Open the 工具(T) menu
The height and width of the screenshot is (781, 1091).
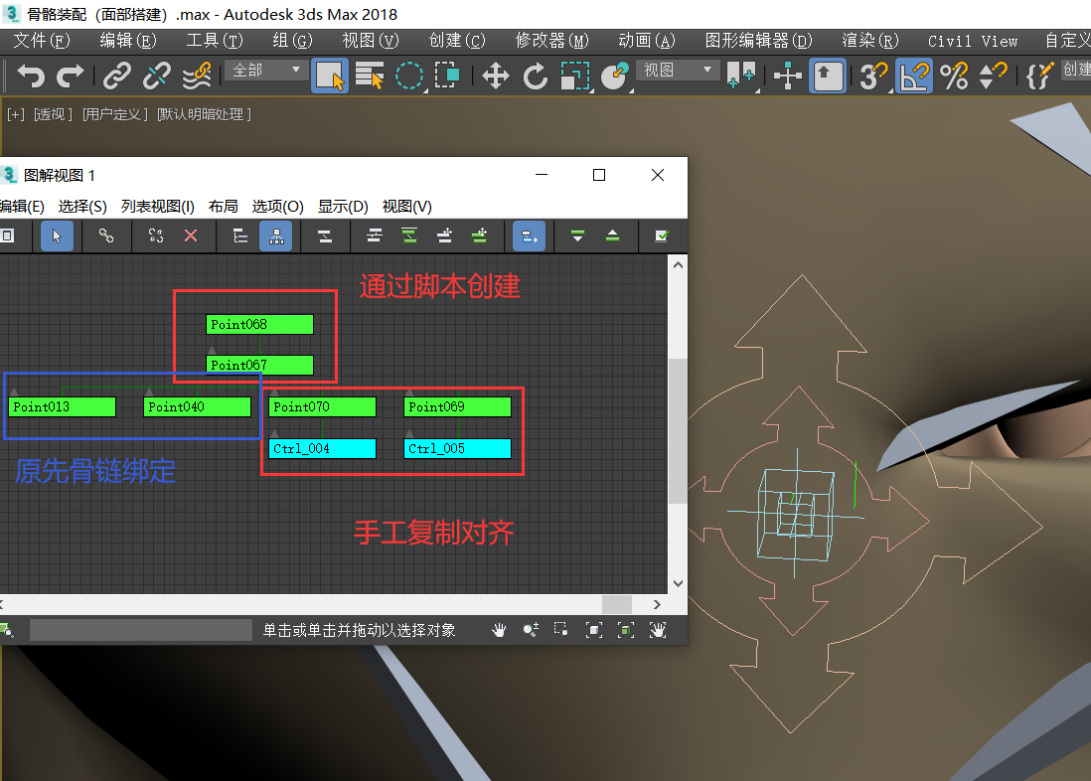(x=215, y=41)
